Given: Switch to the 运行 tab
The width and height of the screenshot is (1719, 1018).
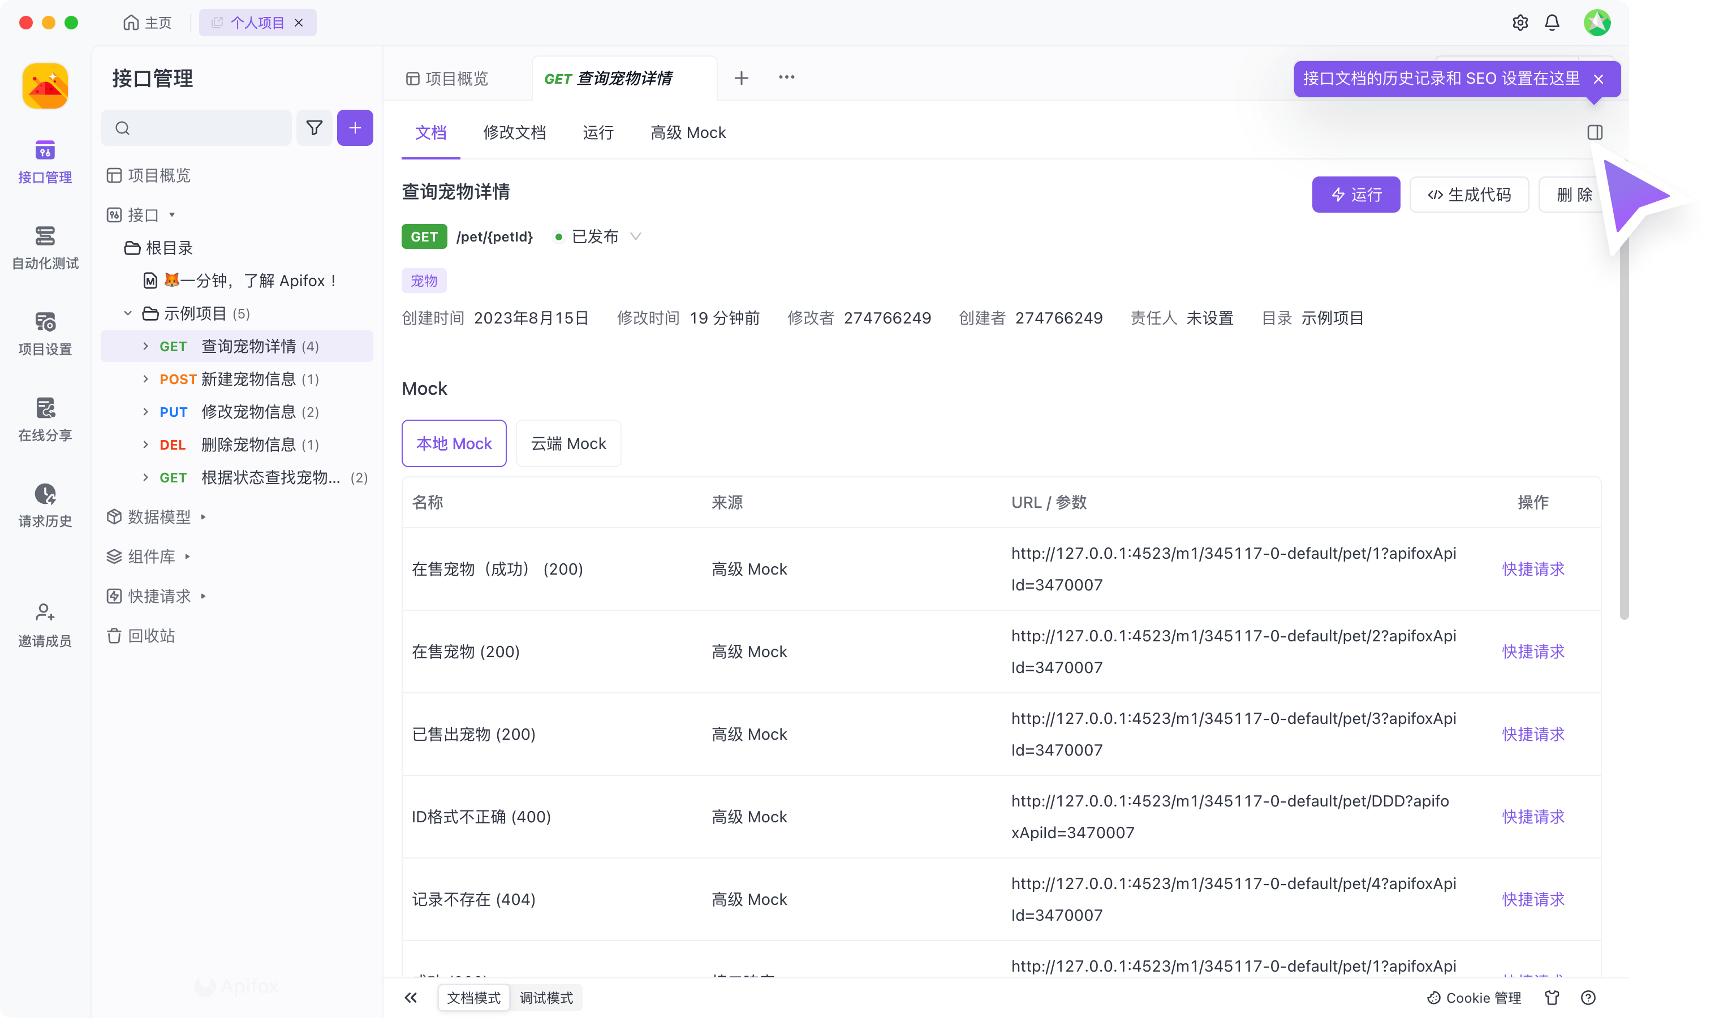Looking at the screenshot, I should (598, 132).
